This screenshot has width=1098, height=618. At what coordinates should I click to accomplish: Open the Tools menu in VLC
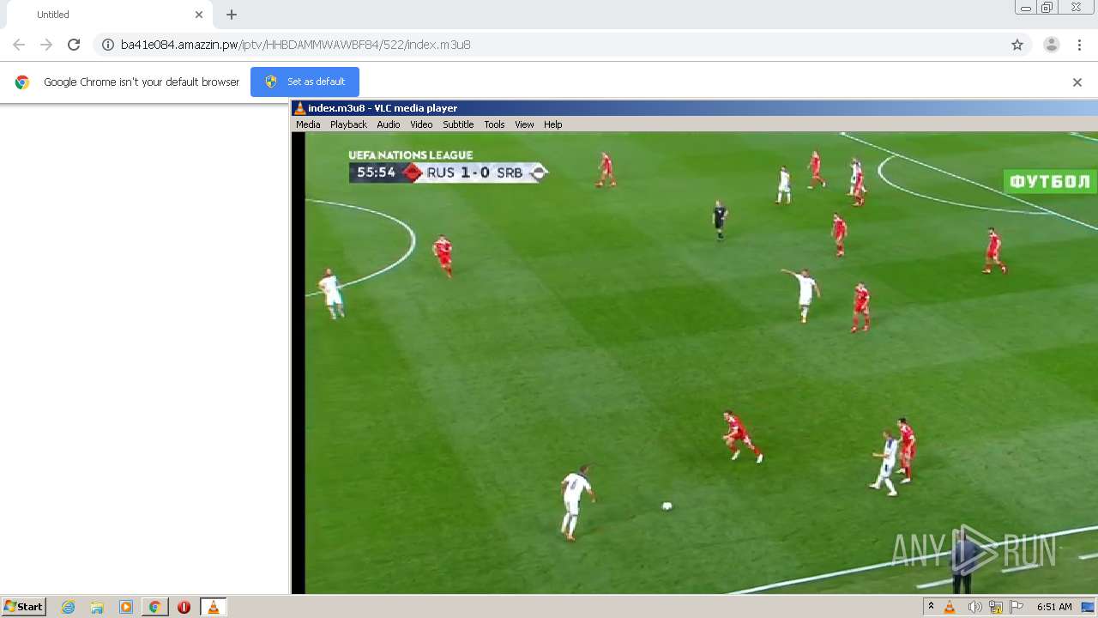point(494,124)
